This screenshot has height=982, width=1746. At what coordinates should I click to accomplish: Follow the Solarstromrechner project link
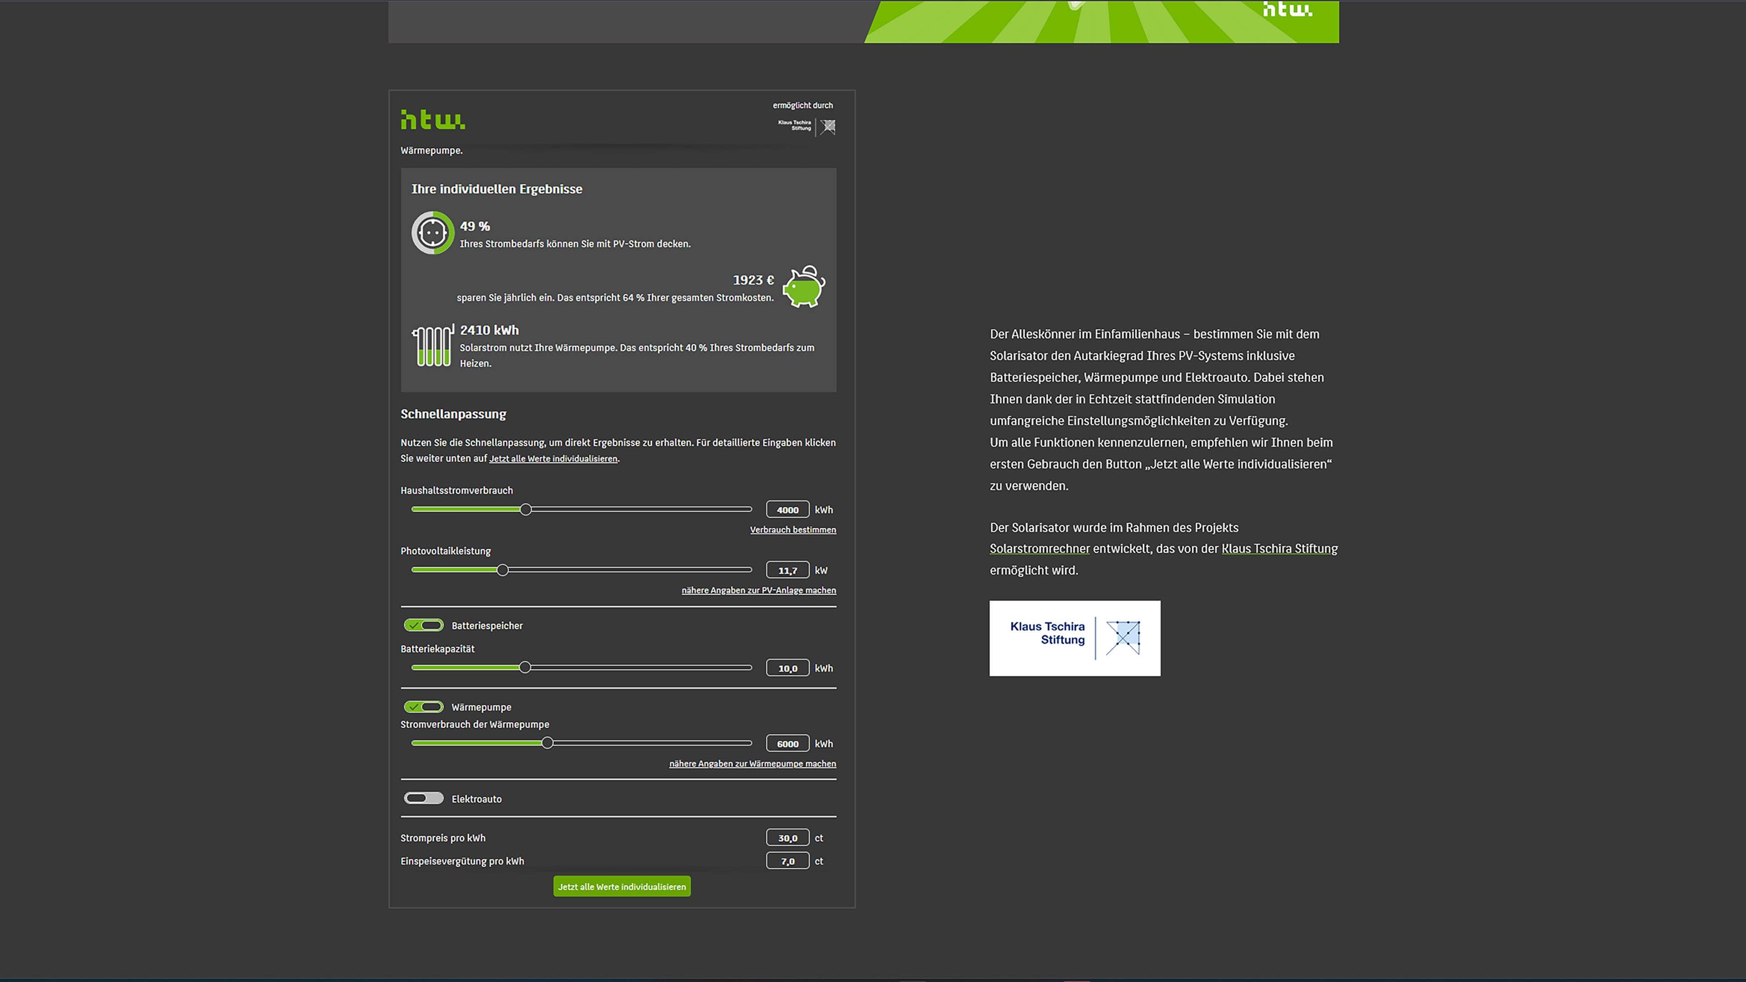[x=1039, y=549]
